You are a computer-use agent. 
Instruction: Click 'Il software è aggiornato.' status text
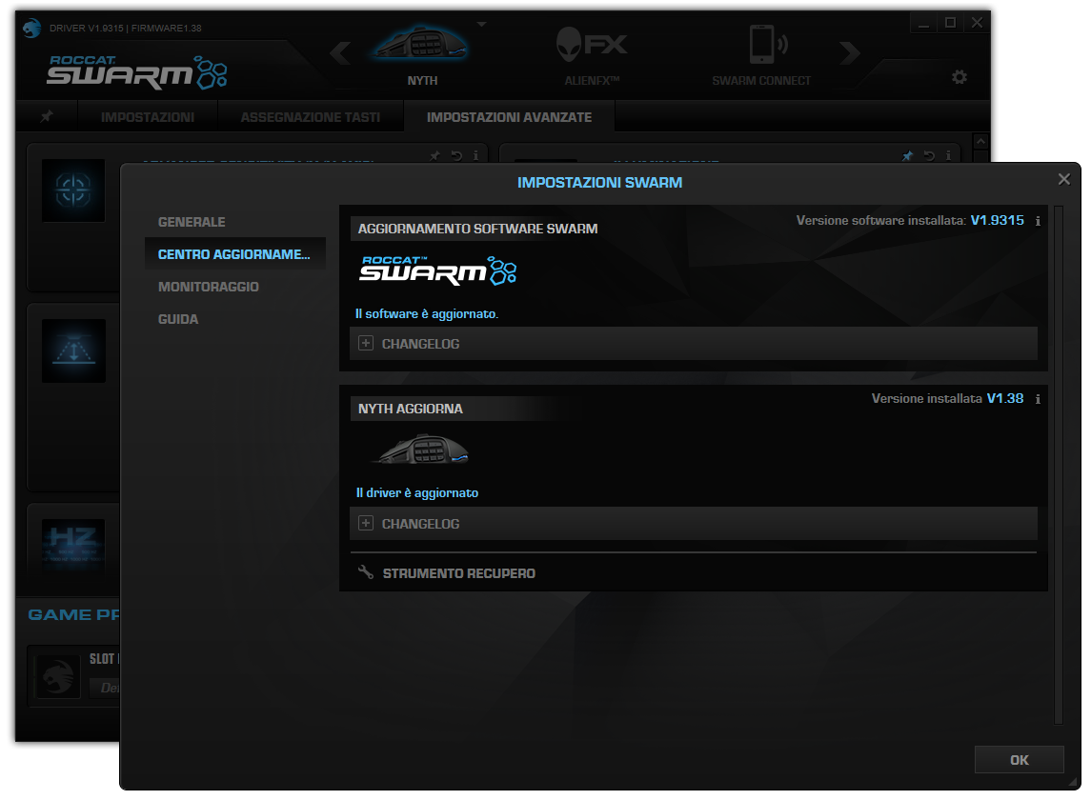(x=427, y=313)
